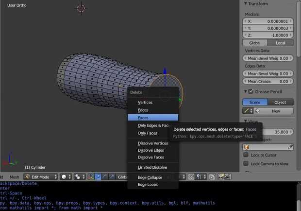The width and height of the screenshot is (301, 211).
Task: Click the lens value field 35.000
Action: click(x=278, y=132)
